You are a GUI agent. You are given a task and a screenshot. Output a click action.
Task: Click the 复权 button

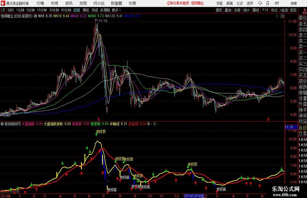[x=219, y=10]
